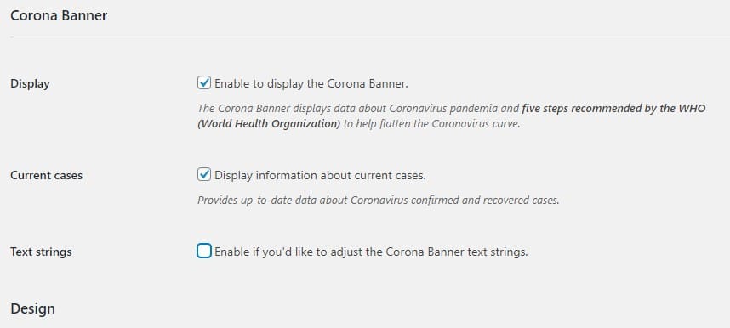Uncheck the Display information about current cases checkbox

(x=204, y=175)
